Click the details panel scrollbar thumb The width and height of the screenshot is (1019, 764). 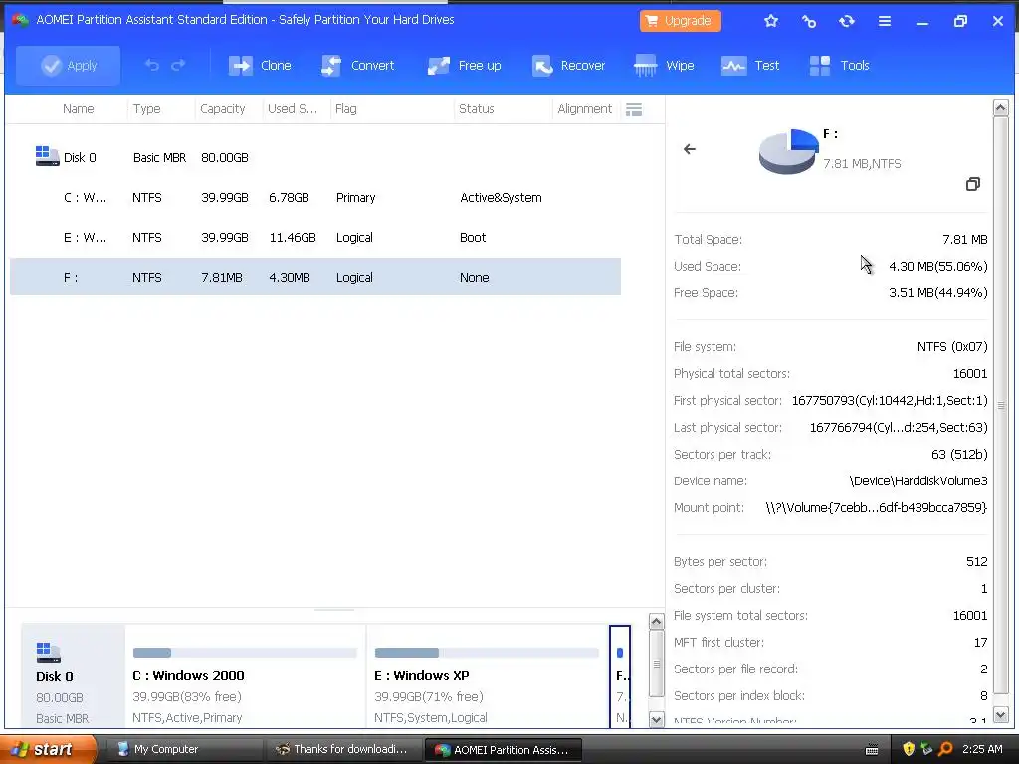(1001, 406)
